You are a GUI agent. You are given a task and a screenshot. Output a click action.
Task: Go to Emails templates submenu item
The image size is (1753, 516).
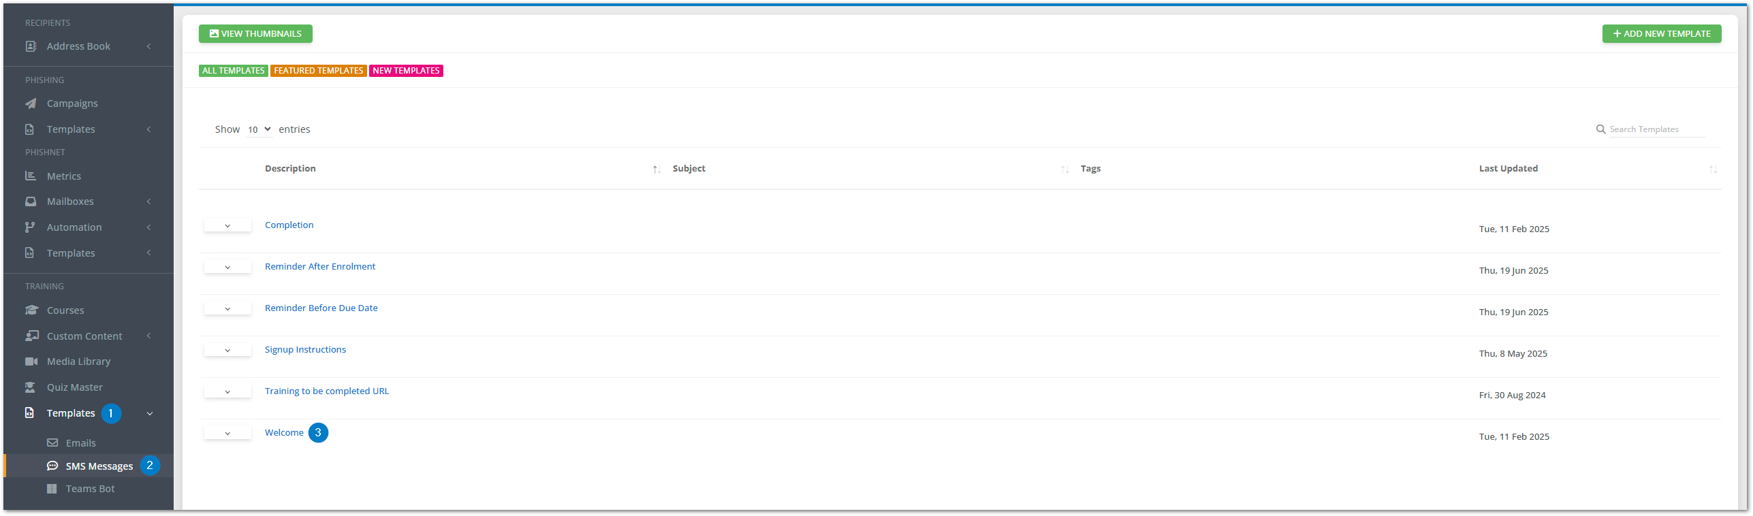[x=80, y=443]
